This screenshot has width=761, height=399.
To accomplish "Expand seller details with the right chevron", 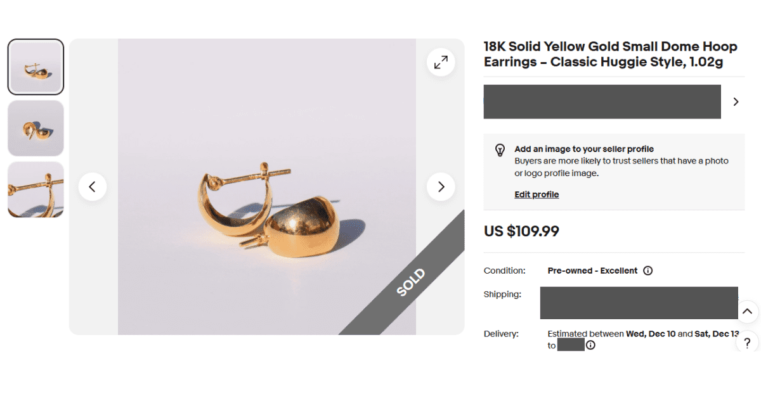I will pyautogui.click(x=736, y=101).
